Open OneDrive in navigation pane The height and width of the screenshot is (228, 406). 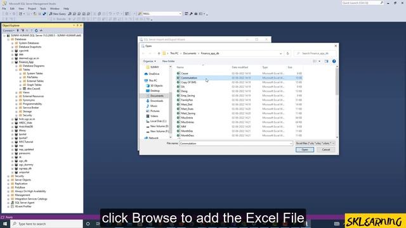[x=154, y=74]
